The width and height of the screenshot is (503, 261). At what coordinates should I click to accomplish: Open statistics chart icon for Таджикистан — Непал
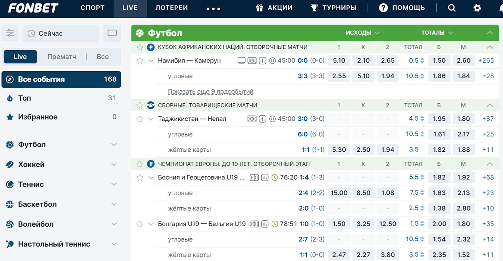[x=263, y=119]
